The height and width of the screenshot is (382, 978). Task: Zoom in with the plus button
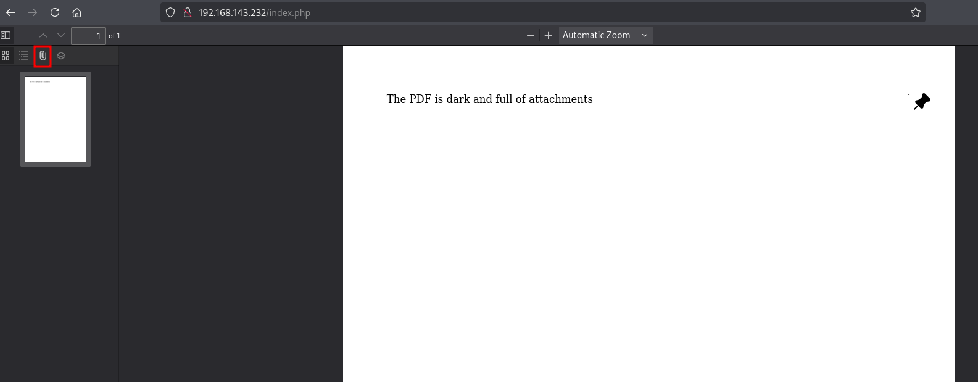coord(548,36)
